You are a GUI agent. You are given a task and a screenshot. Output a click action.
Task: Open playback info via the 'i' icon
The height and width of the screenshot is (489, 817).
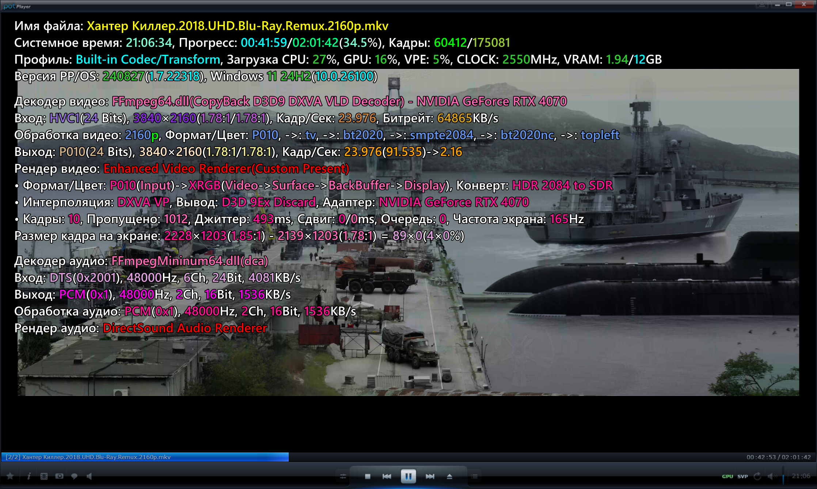(29, 476)
